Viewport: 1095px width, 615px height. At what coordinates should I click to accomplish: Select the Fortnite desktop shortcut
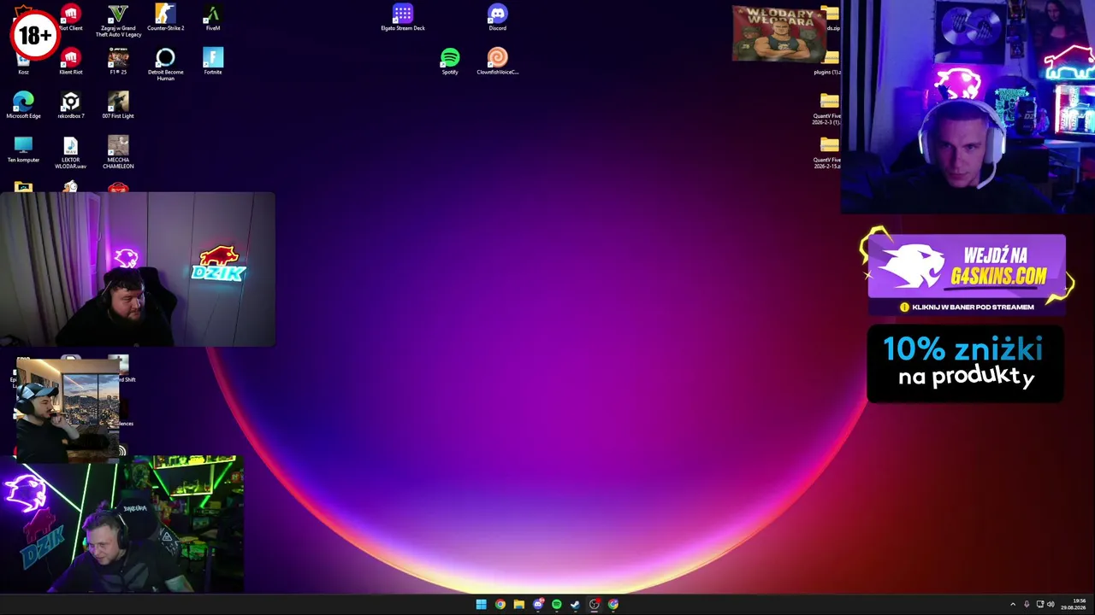pos(213,61)
